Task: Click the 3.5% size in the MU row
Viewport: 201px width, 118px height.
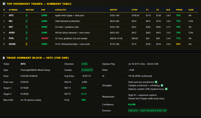Action: [x=191, y=21]
